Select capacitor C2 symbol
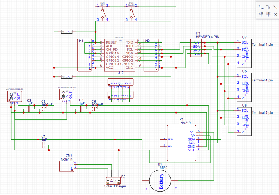This screenshot has width=279, height=195. [29, 109]
